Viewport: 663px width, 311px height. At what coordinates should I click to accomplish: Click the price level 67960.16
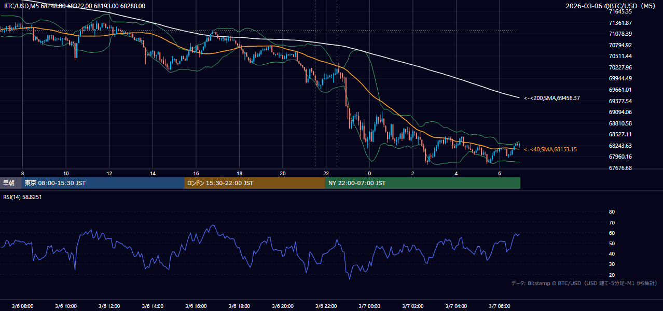tap(620, 157)
